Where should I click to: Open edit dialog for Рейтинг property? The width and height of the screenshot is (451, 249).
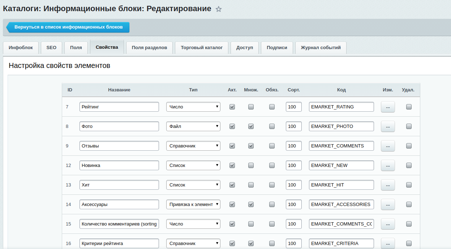click(388, 107)
